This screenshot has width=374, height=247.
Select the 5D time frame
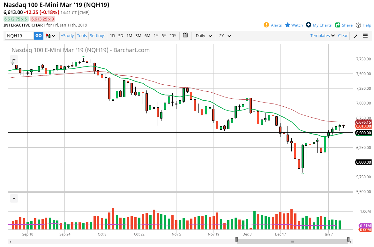point(120,36)
